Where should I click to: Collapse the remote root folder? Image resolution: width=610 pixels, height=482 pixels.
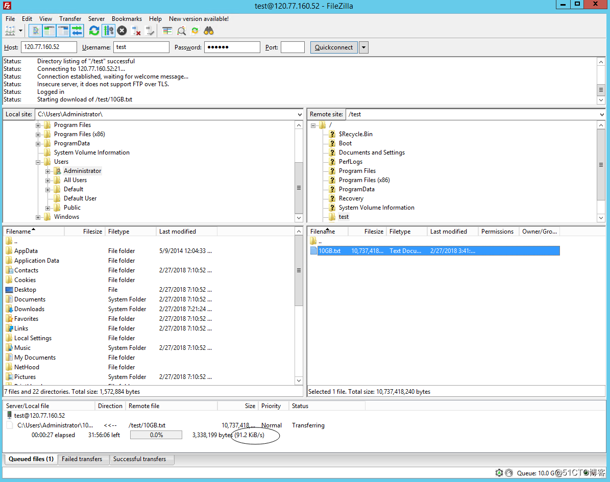point(313,125)
